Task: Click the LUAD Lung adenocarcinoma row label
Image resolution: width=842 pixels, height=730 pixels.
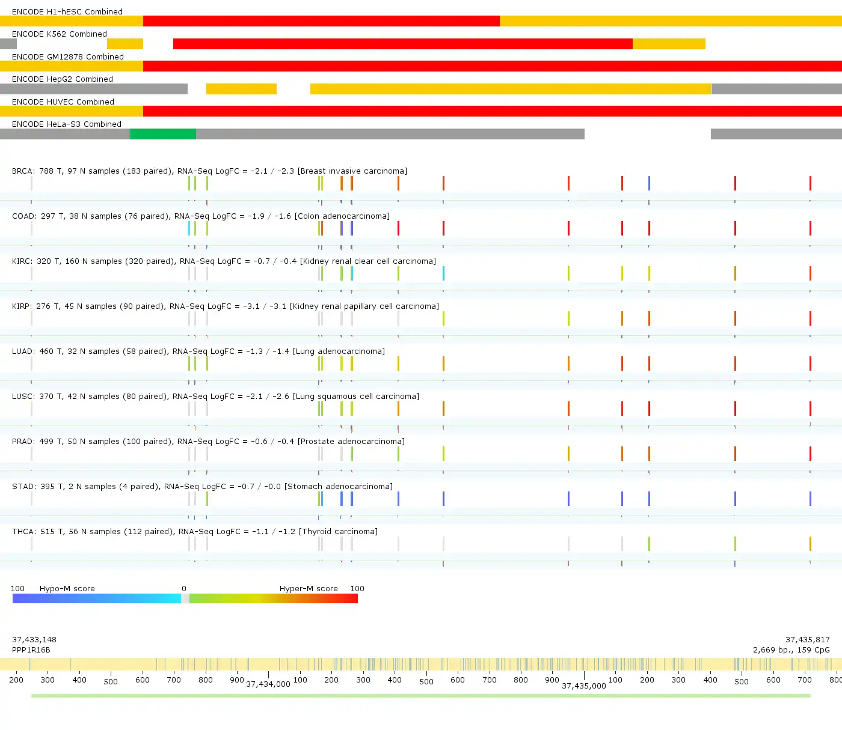Action: point(198,351)
